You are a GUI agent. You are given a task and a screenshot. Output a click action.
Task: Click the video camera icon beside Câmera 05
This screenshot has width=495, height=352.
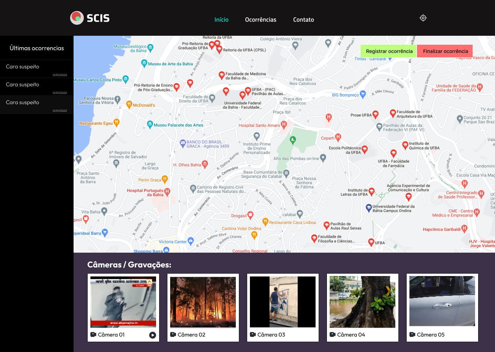(x=412, y=334)
